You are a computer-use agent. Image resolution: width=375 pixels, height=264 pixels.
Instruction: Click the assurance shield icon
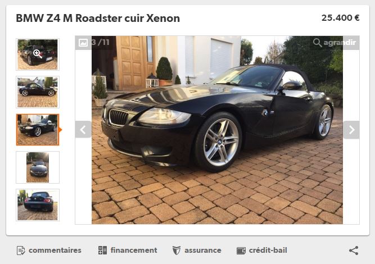[x=177, y=251]
